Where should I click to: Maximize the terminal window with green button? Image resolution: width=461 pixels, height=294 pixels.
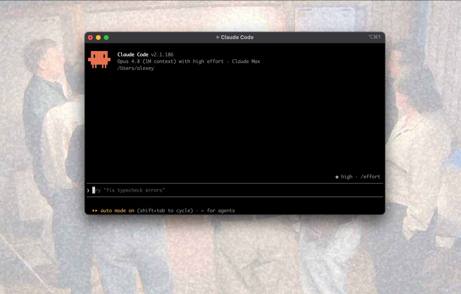[x=106, y=37]
